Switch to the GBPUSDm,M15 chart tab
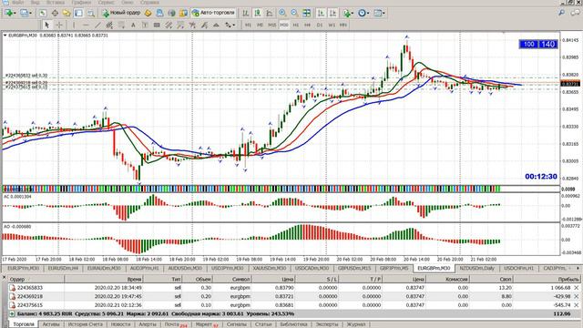 354,268
